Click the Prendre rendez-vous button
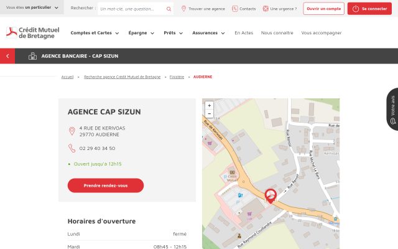Screen dimensions: 398x249 106,186
